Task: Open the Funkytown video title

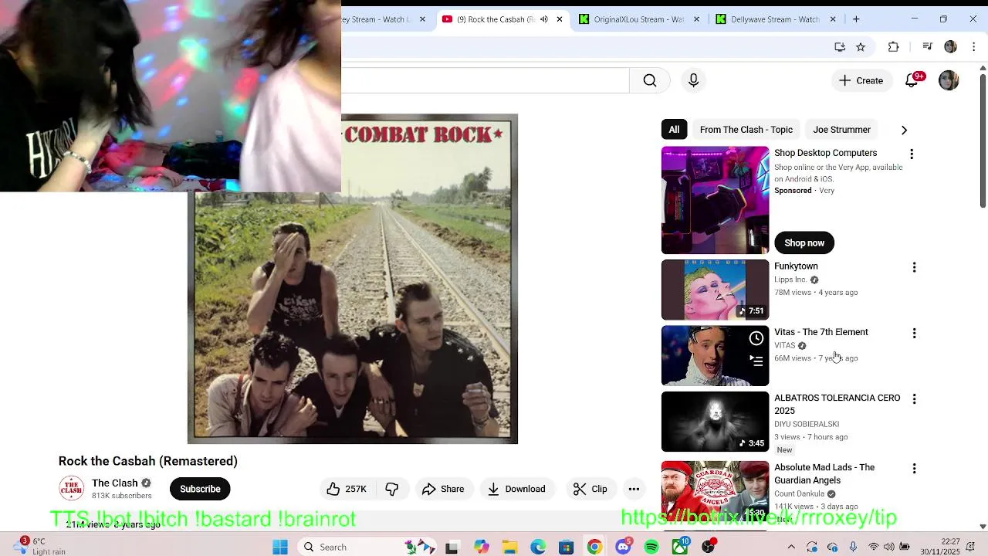Action: 796,266
